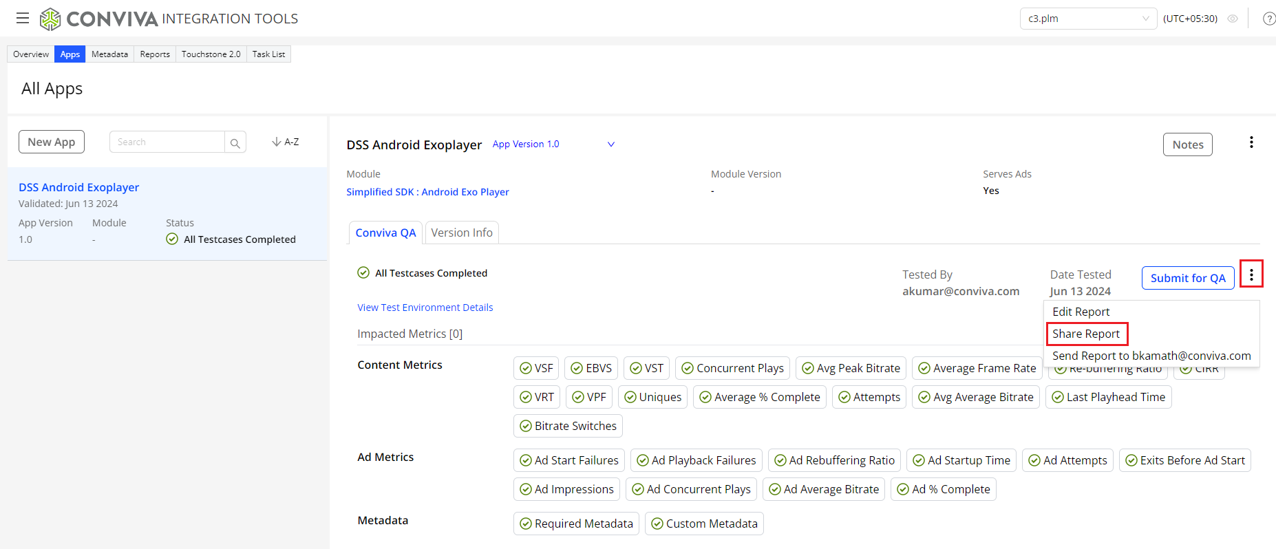The height and width of the screenshot is (549, 1276).
Task: Click the EBVS metric chip
Action: click(x=591, y=368)
